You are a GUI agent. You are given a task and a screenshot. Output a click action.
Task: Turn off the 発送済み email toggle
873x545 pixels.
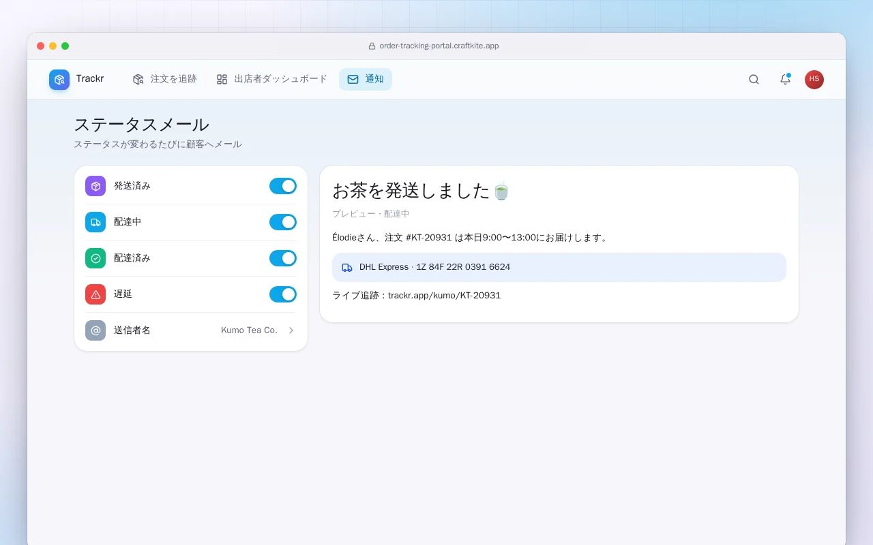283,186
